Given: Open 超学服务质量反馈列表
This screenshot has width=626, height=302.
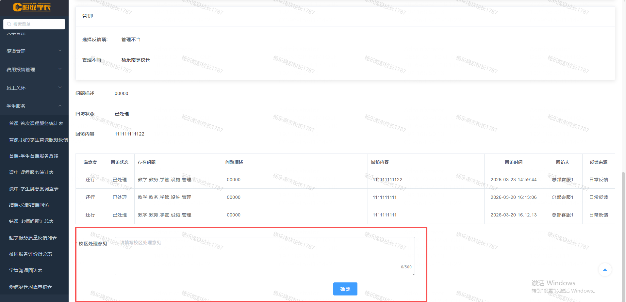Looking at the screenshot, I should point(33,238).
